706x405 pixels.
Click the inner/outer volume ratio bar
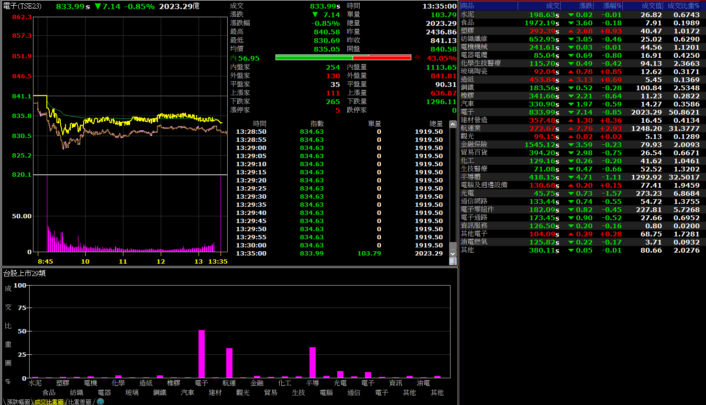(x=343, y=58)
